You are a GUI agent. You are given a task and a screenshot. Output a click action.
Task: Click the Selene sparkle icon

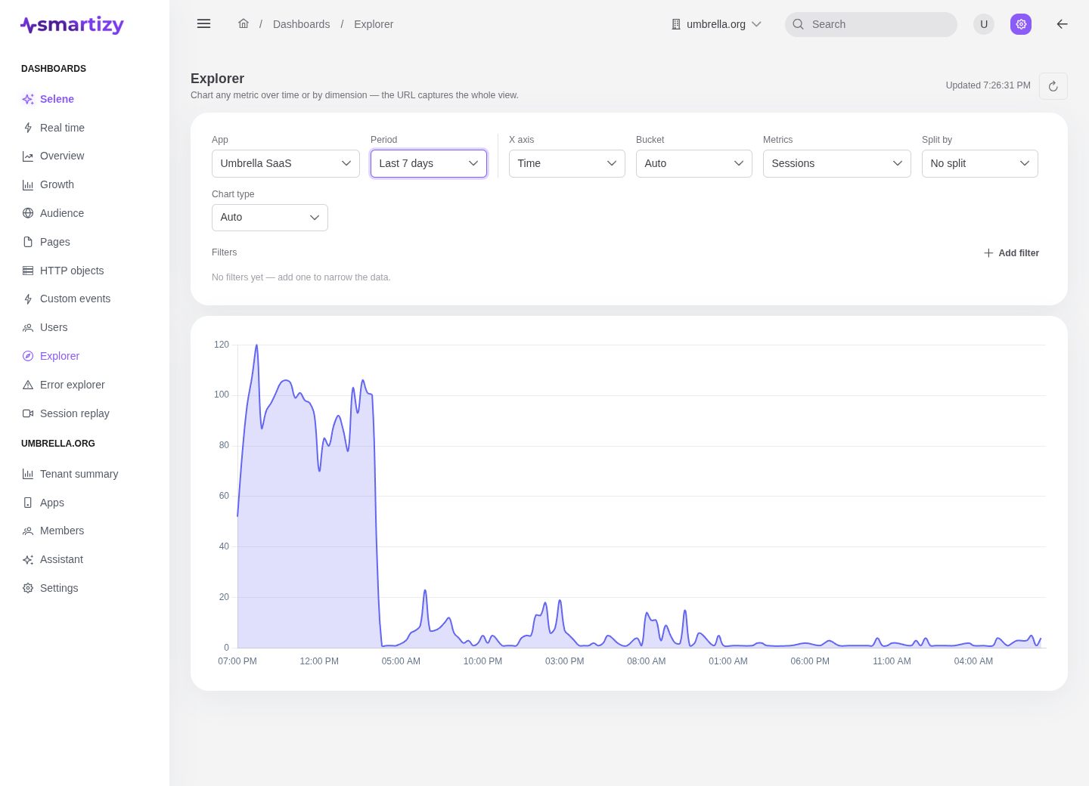point(28,99)
